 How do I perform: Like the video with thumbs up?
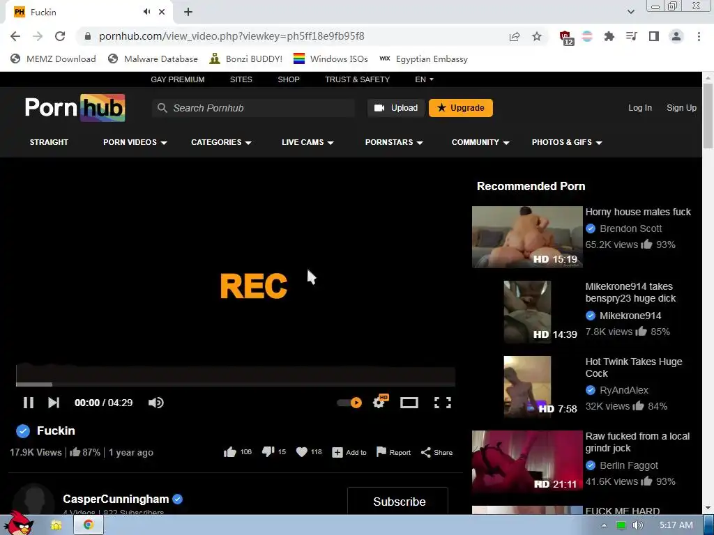pos(230,452)
